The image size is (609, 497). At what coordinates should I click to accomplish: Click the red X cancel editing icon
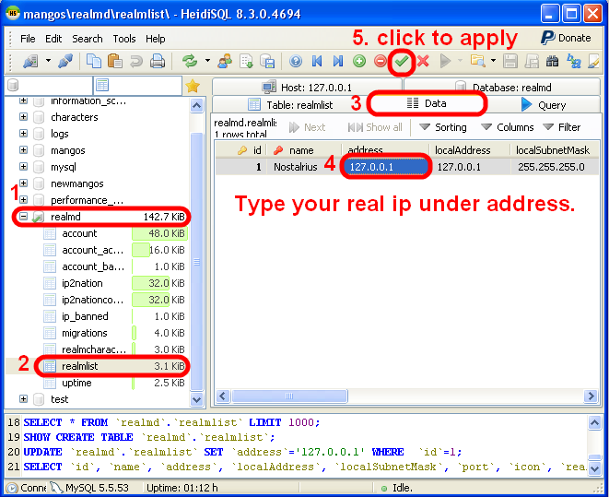423,61
